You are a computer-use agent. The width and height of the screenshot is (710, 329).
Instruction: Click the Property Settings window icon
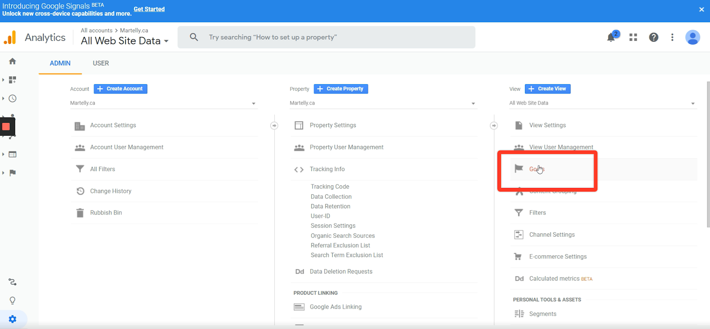pyautogui.click(x=299, y=125)
